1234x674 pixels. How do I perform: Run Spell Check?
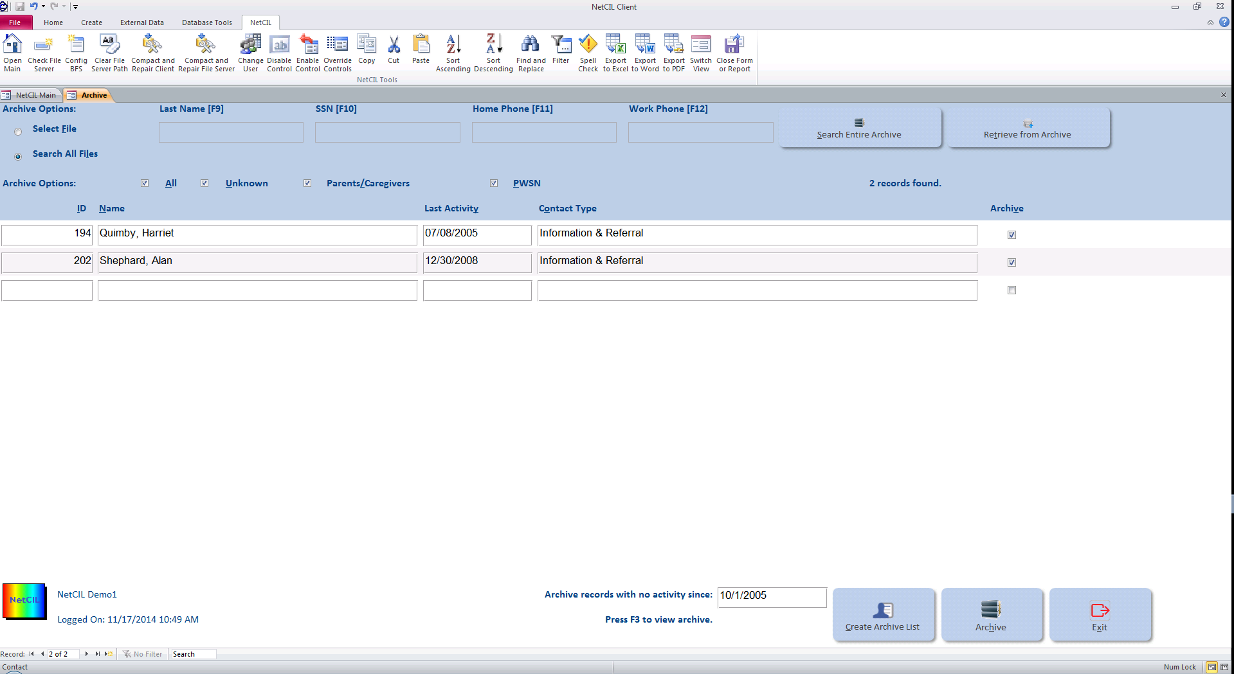(x=588, y=53)
